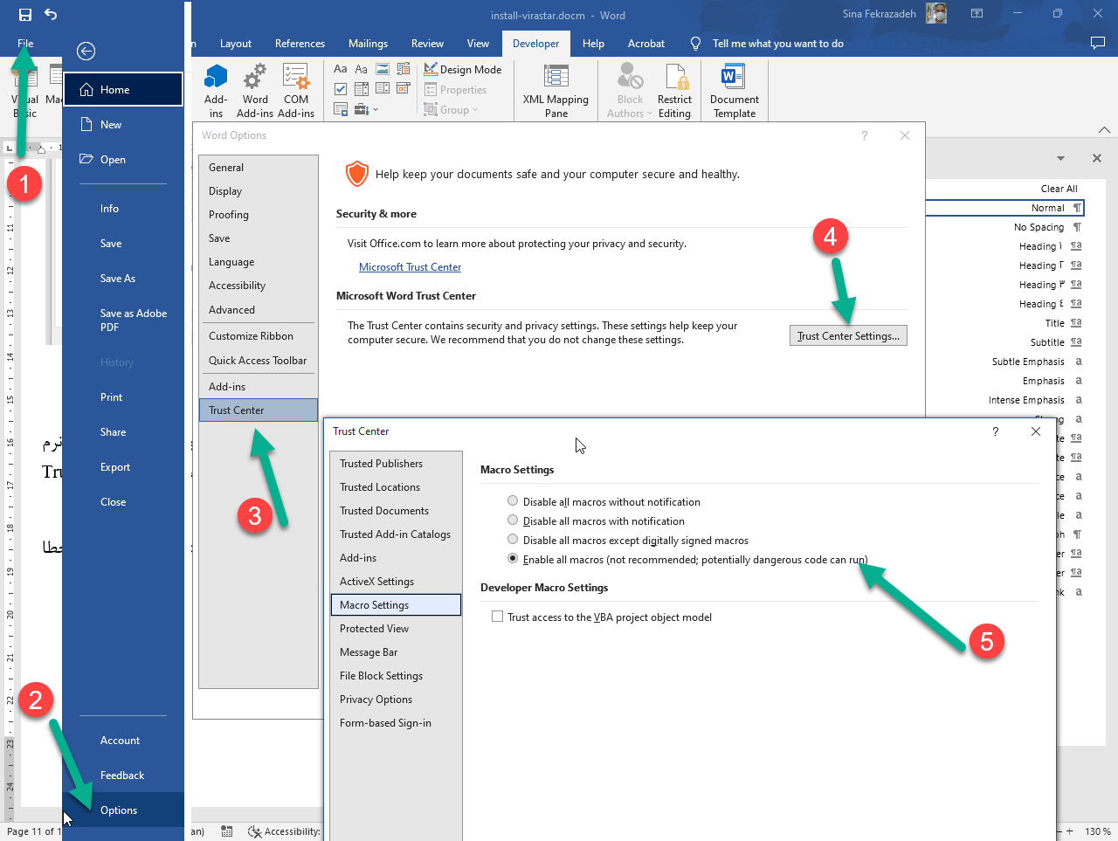Click the Word Add-ins icon
The height and width of the screenshot is (841, 1118).
point(255,90)
